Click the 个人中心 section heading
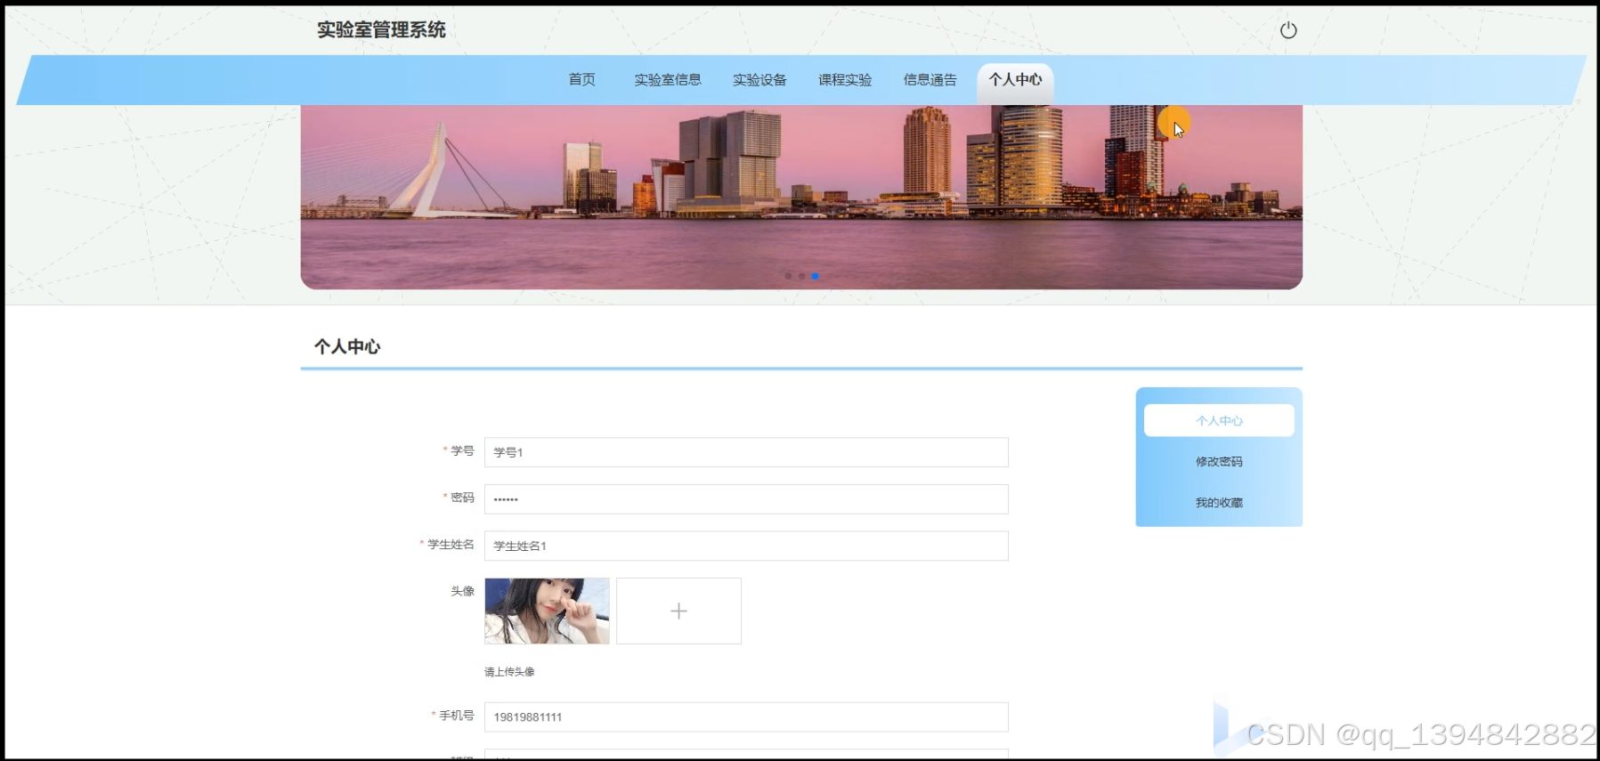The width and height of the screenshot is (1600, 761). [347, 346]
